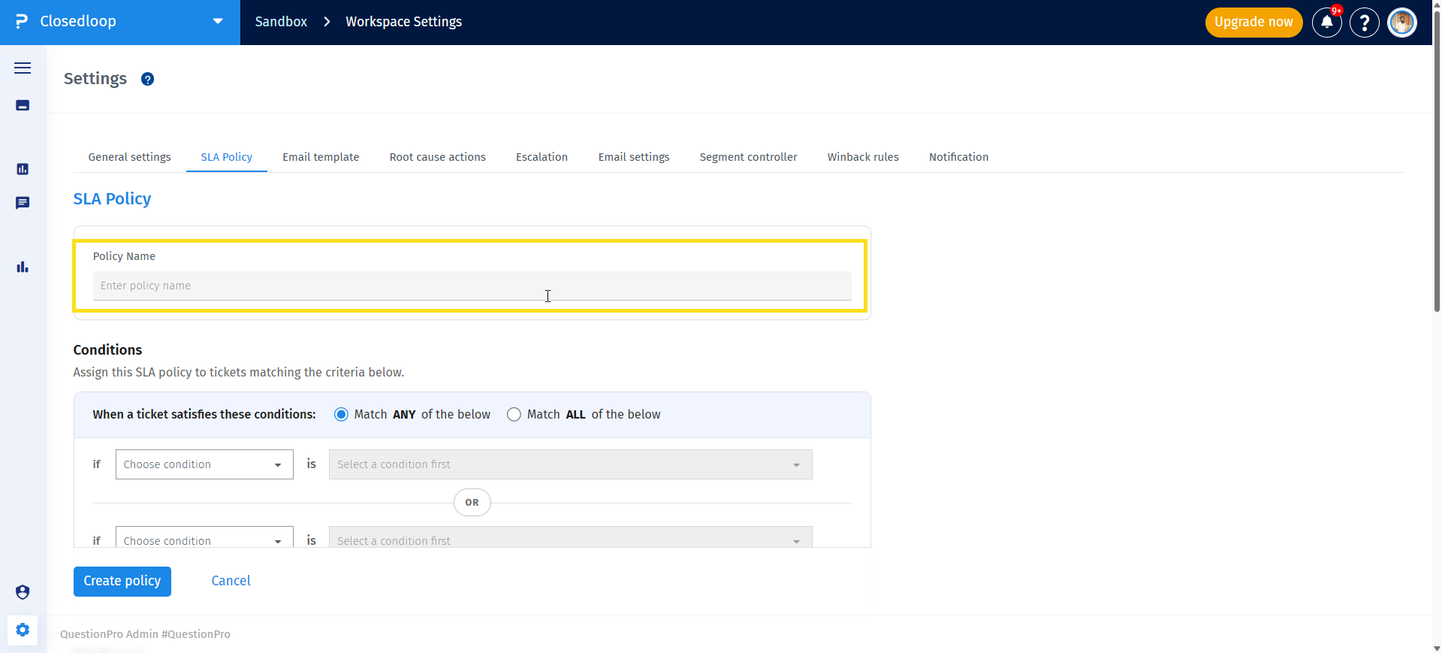1442x653 pixels.
Task: Switch to the Email template tab
Action: [321, 157]
